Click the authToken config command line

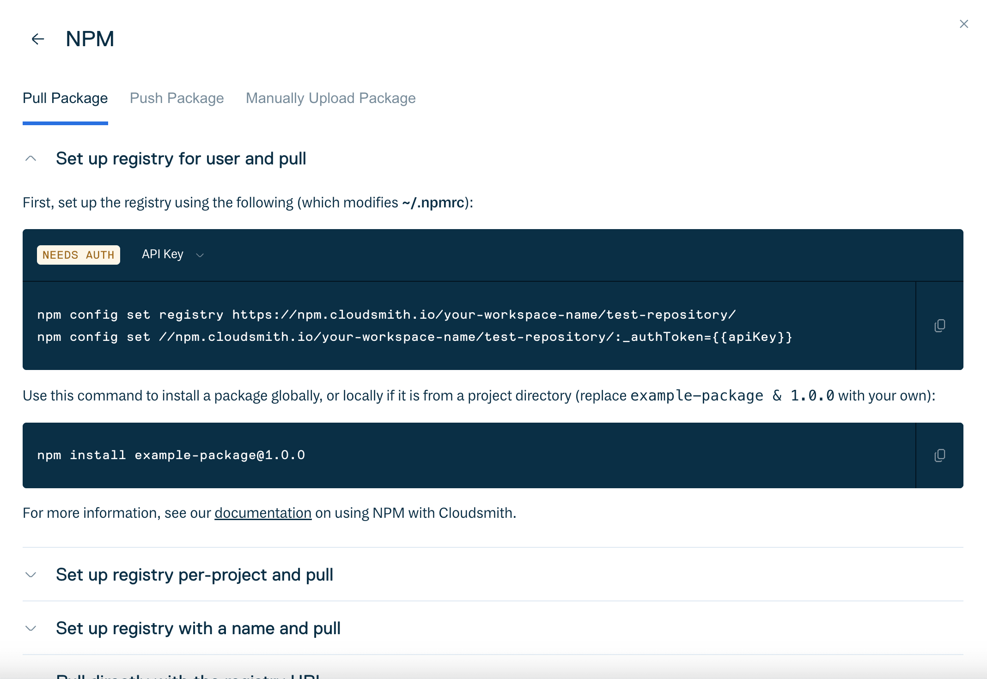coord(415,337)
